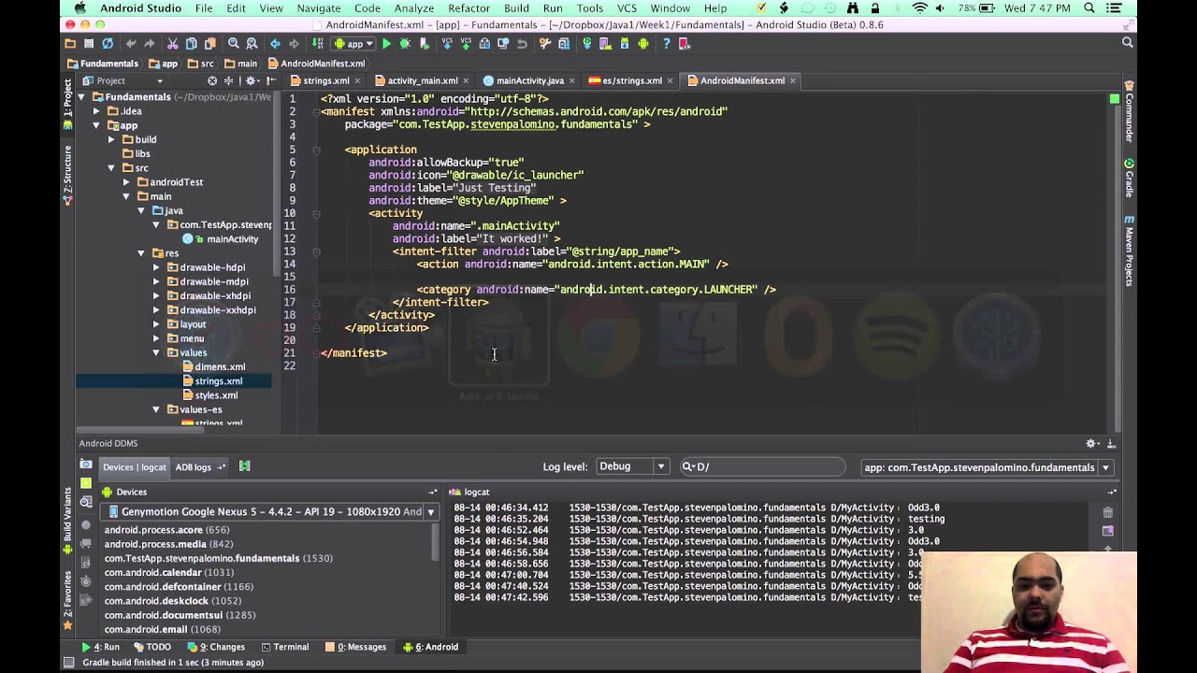Click the blue Help question mark icon

(x=666, y=44)
